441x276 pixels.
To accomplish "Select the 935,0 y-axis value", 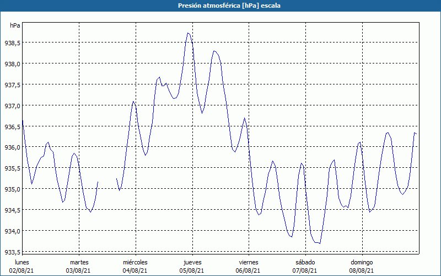I will [x=12, y=189].
